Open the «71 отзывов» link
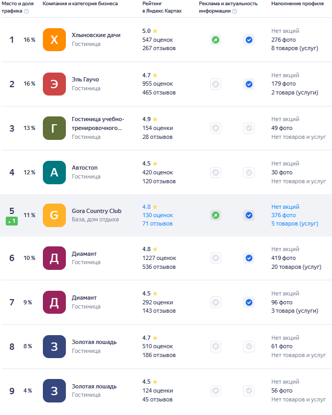This screenshot has height=415, width=332. pyautogui.click(x=157, y=223)
